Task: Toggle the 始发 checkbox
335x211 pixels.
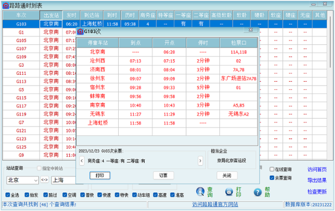Action: [x=27, y=194]
